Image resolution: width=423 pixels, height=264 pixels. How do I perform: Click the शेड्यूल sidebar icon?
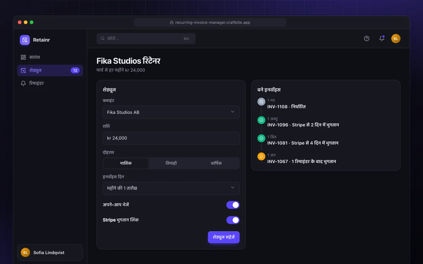23,70
